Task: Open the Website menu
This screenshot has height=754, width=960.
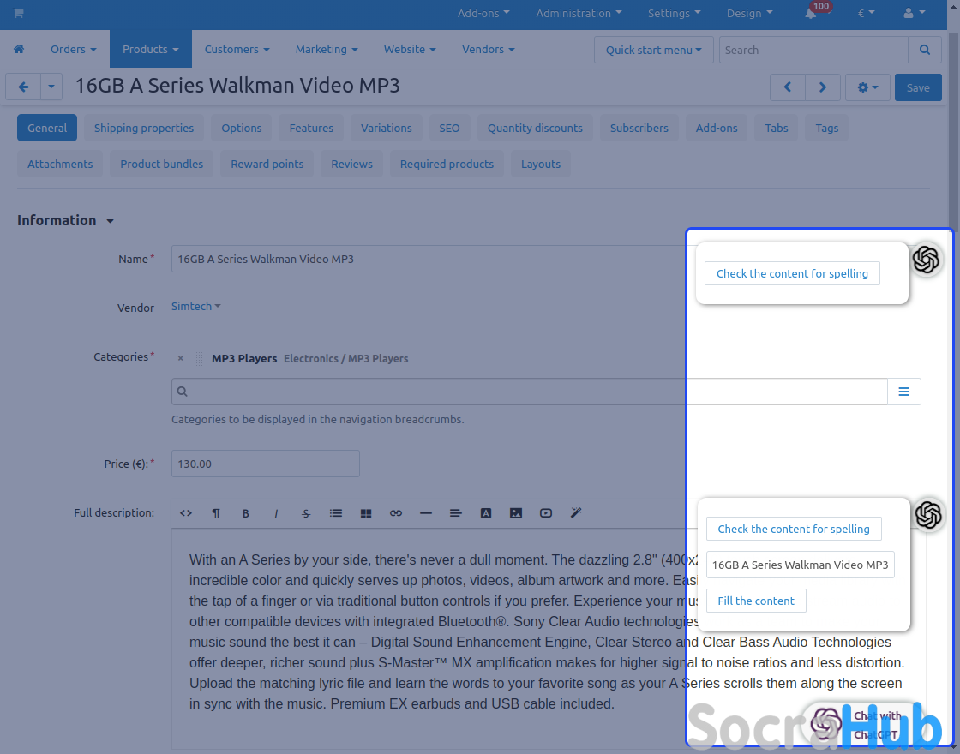Action: click(x=410, y=49)
